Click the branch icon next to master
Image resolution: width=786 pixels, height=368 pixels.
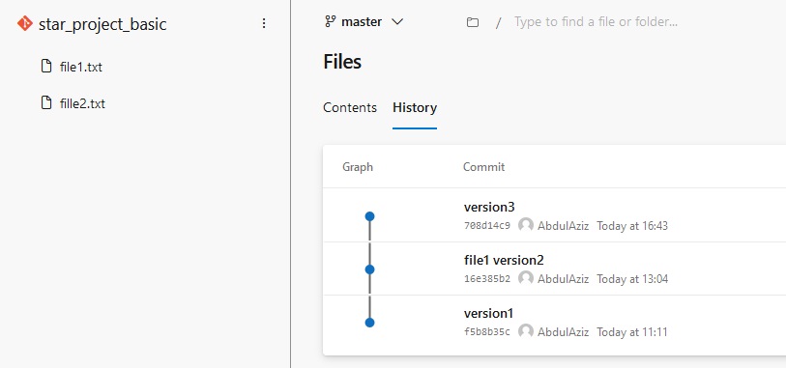pyautogui.click(x=331, y=21)
